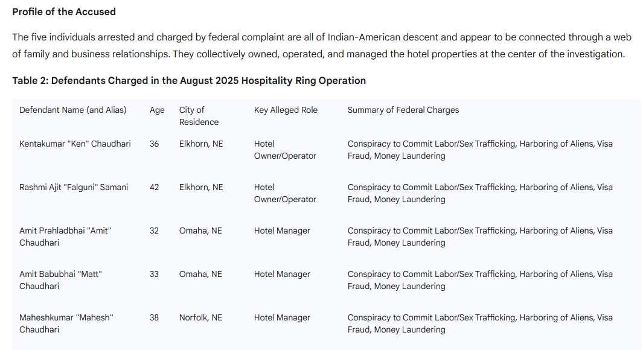Image resolution: width=643 pixels, height=350 pixels.
Task: Click the "Summary of Federal Charges" header
Action: 403,110
